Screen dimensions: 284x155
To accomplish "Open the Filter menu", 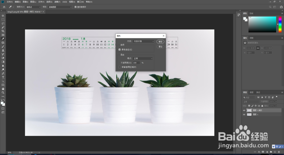I will click(57, 2).
